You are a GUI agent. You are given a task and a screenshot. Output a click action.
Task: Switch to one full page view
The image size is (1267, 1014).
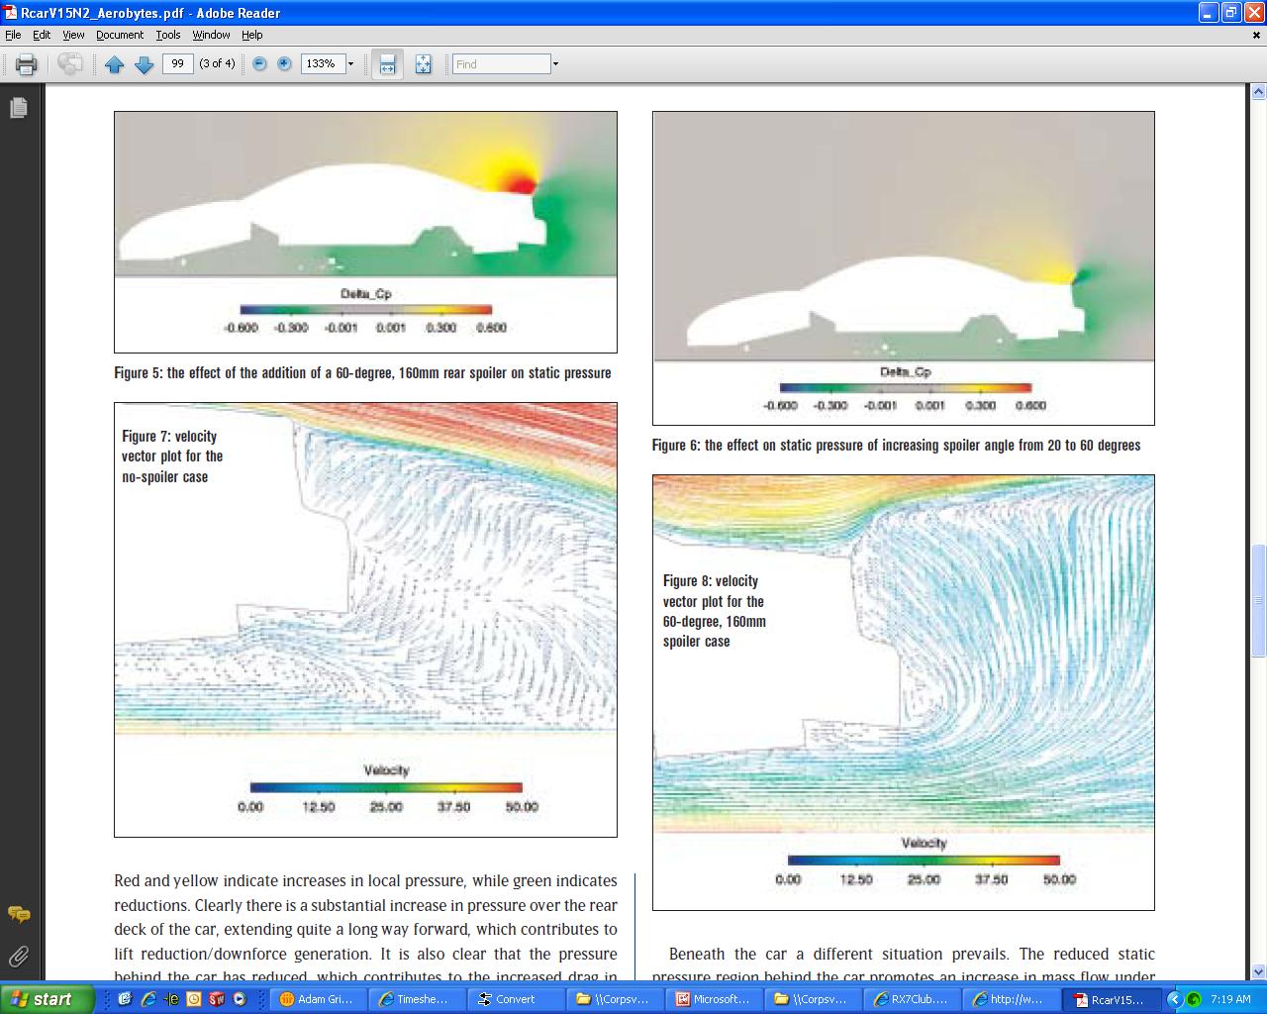pyautogui.click(x=423, y=64)
